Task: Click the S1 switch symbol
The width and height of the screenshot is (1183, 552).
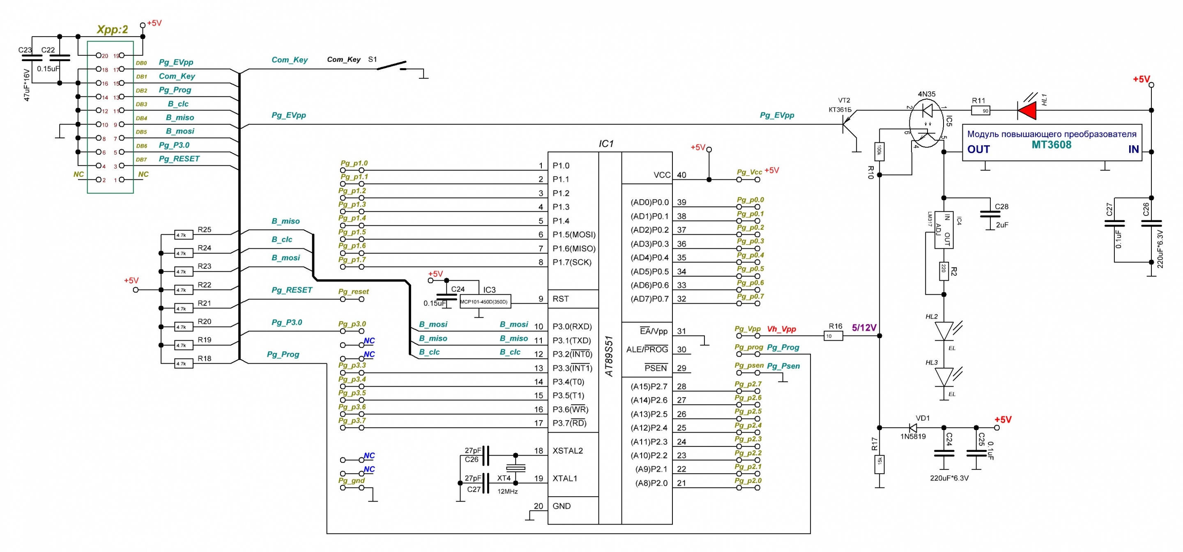Action: click(392, 66)
